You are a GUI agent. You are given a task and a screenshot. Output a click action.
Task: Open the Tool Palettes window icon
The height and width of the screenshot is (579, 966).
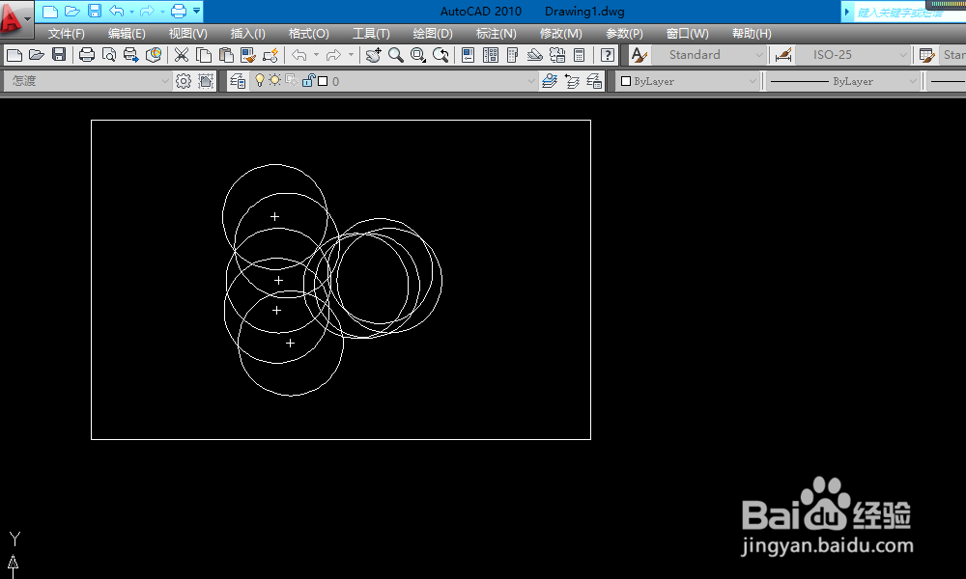(x=513, y=55)
